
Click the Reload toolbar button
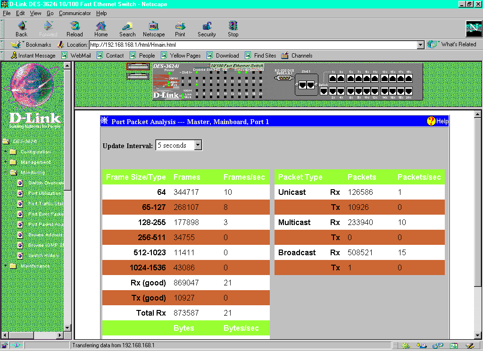75,28
